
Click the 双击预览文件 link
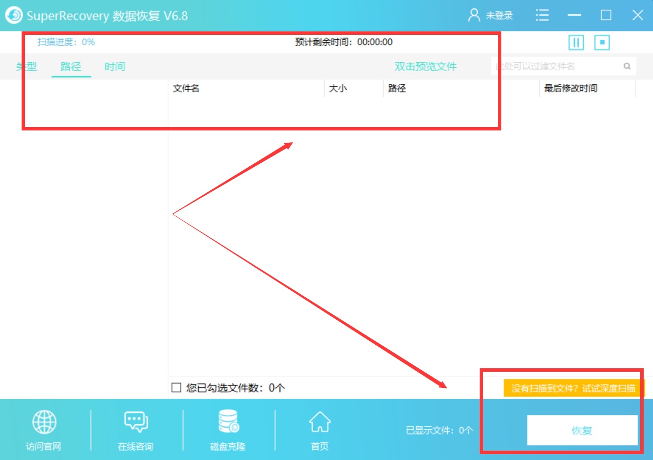point(426,67)
